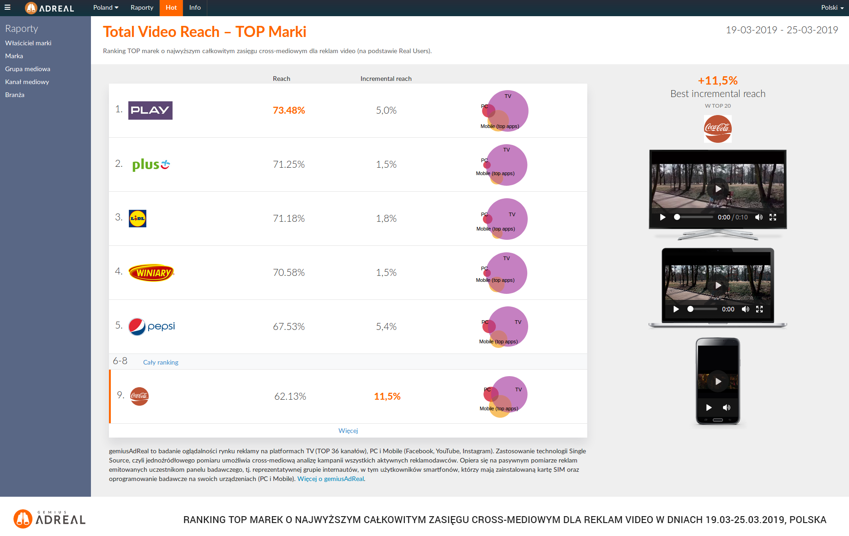Click the Pepsi venn diagram chart
The height and width of the screenshot is (536, 849).
[504, 327]
